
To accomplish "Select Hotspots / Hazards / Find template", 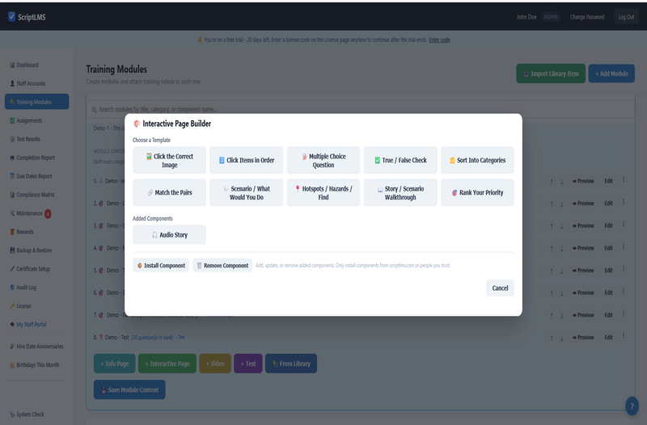I will click(323, 192).
